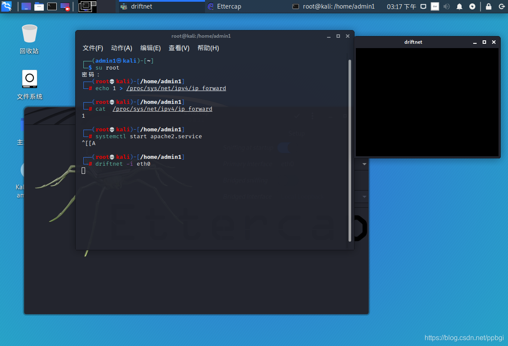Click the show desktop panel icon

pyautogui.click(x=26, y=6)
